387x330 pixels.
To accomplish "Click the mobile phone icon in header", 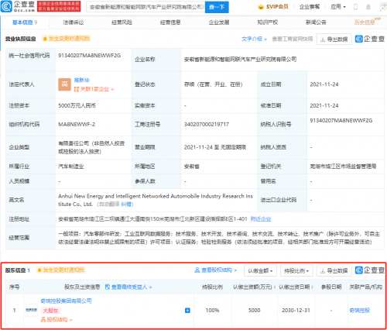I will [355, 7].
